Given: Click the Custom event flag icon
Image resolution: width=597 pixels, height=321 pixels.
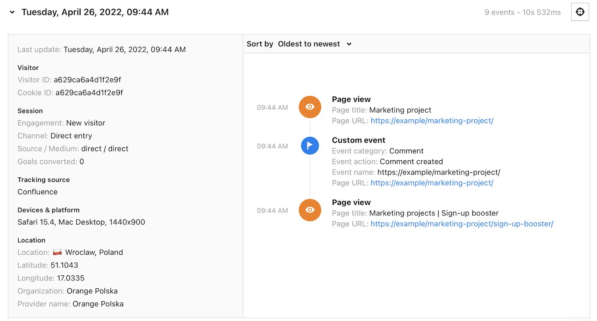Looking at the screenshot, I should (x=310, y=146).
